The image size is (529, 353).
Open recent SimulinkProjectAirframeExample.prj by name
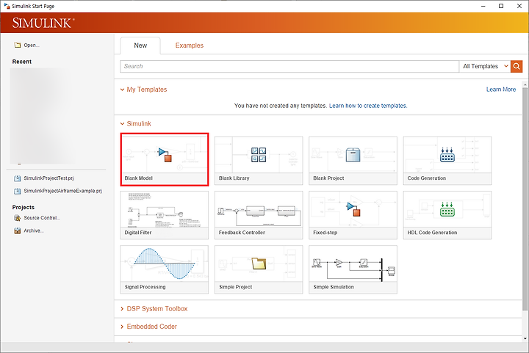tap(62, 191)
